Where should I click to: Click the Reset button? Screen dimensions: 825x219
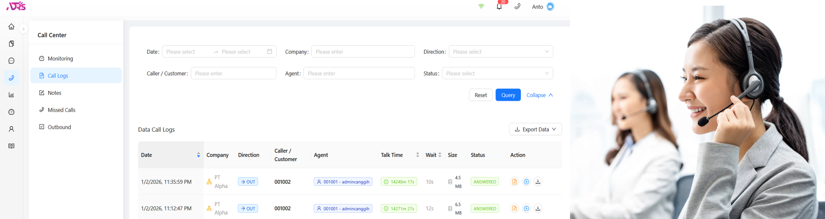pyautogui.click(x=480, y=95)
